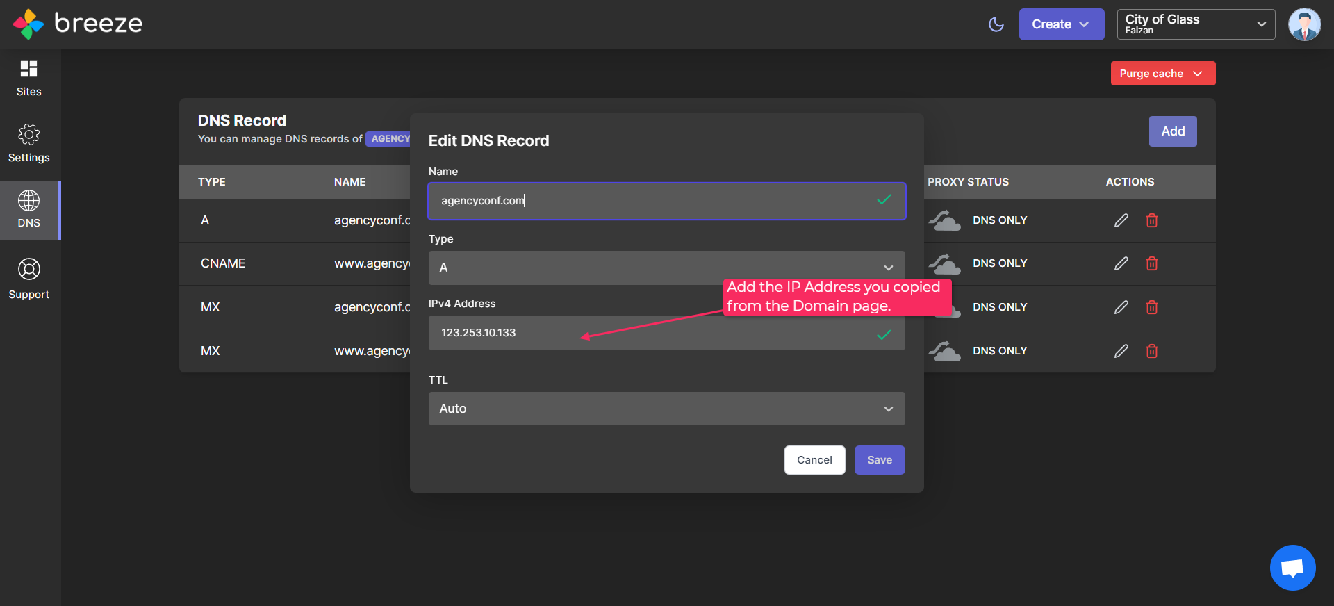Image resolution: width=1334 pixels, height=606 pixels.
Task: Click DNS ONLY in the CNAME row
Action: (1000, 263)
